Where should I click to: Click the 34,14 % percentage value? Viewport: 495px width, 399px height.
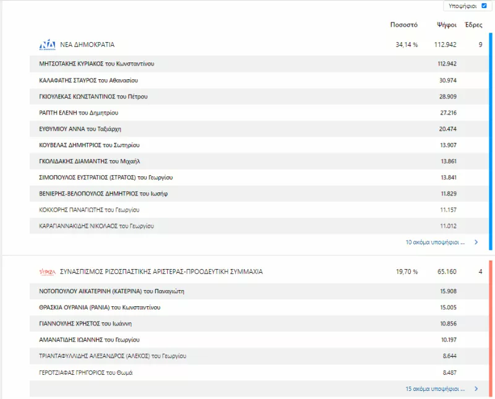pyautogui.click(x=407, y=45)
